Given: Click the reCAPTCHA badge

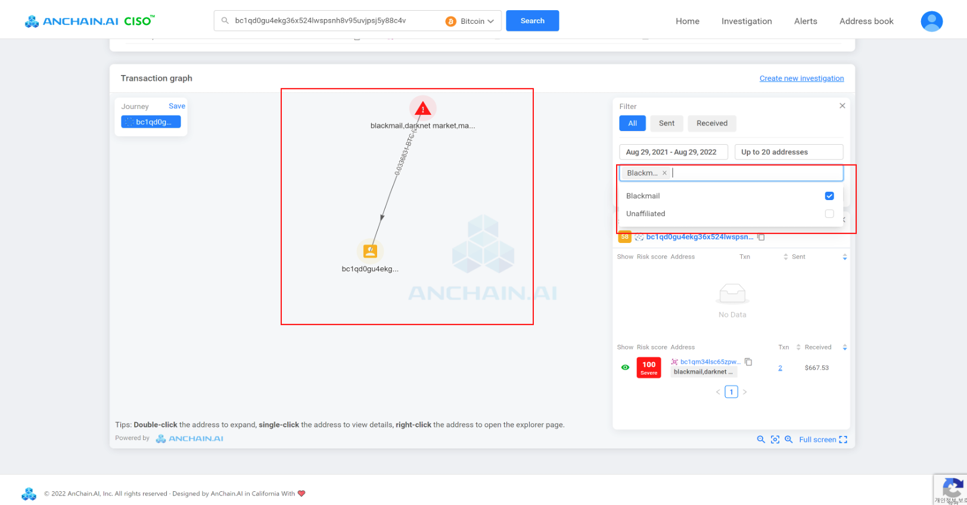Looking at the screenshot, I should point(950,490).
